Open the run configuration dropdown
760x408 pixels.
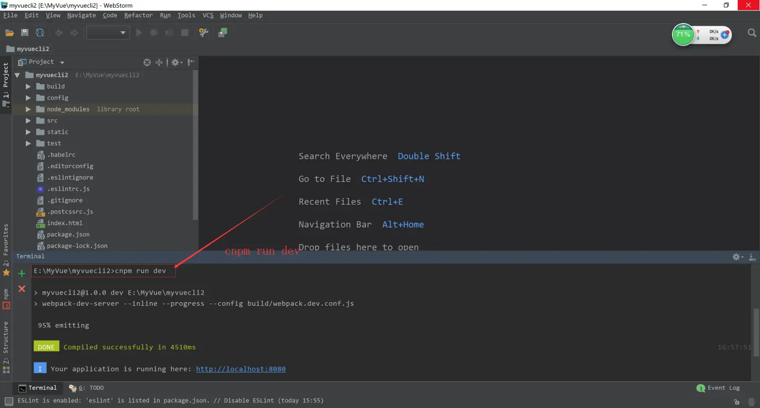click(x=108, y=33)
